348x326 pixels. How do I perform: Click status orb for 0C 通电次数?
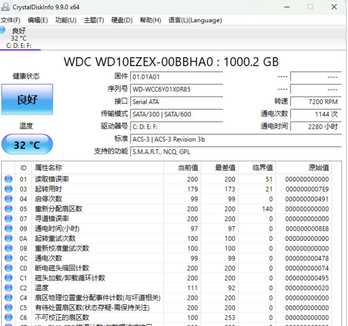8,258
